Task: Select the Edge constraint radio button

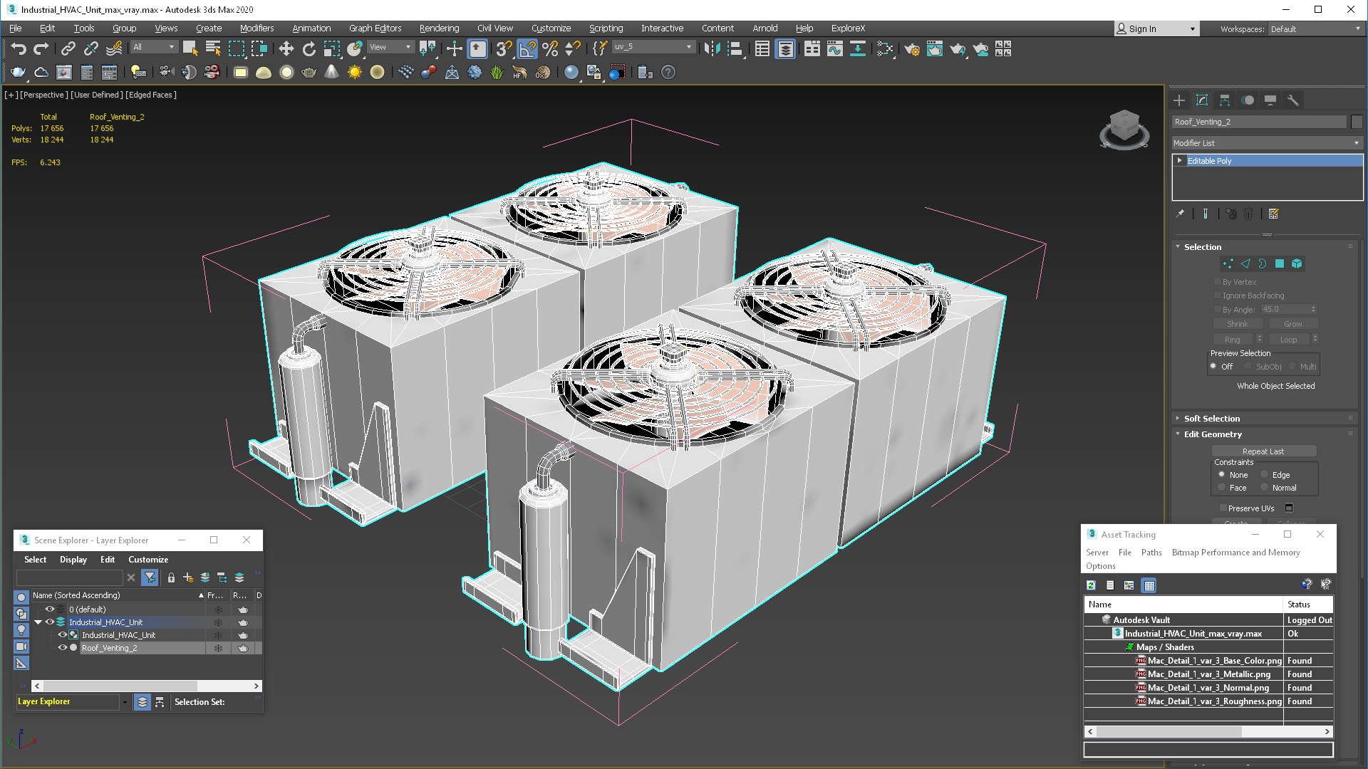Action: (1265, 475)
